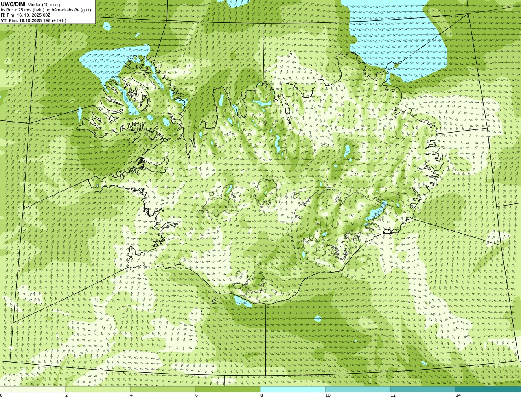
Task: Click the '14' label on the wind scale
Action: (458, 395)
